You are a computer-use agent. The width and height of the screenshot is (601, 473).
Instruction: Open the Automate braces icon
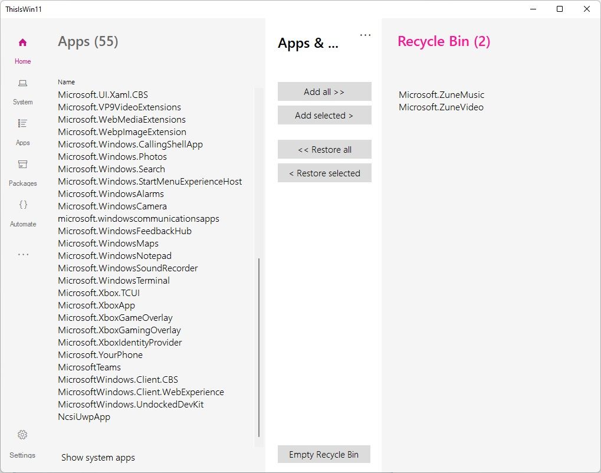(23, 205)
